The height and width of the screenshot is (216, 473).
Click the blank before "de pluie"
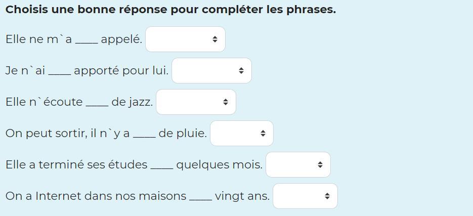(144, 134)
